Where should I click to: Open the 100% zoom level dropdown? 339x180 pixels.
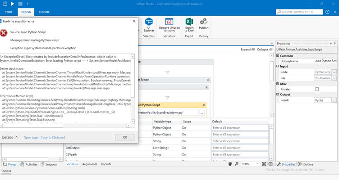point(257,164)
